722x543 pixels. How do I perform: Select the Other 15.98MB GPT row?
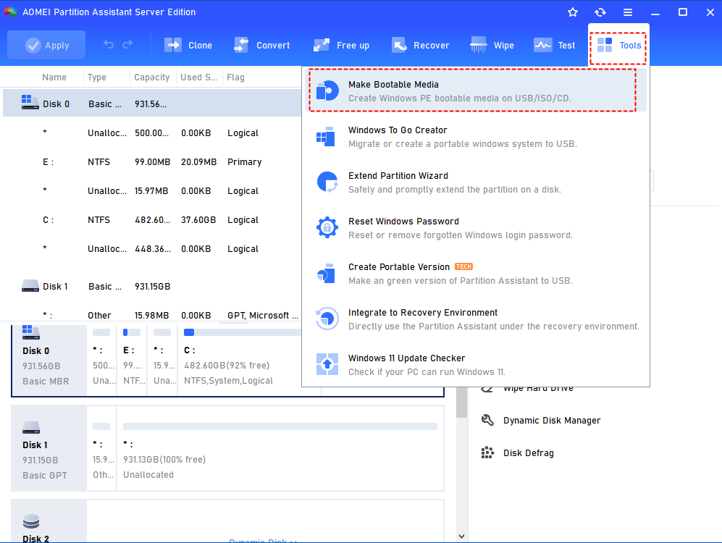click(x=152, y=315)
